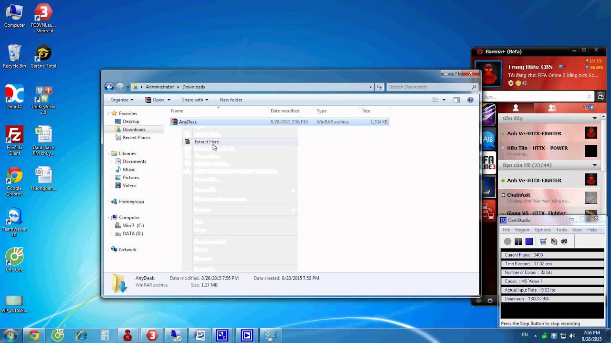Open Desktop in Favorites
Image resolution: width=611 pixels, height=343 pixels.
(x=131, y=121)
